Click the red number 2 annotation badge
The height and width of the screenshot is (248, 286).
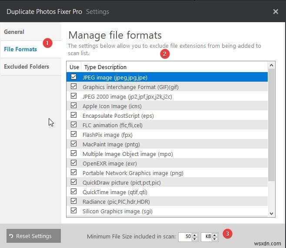coord(164,54)
